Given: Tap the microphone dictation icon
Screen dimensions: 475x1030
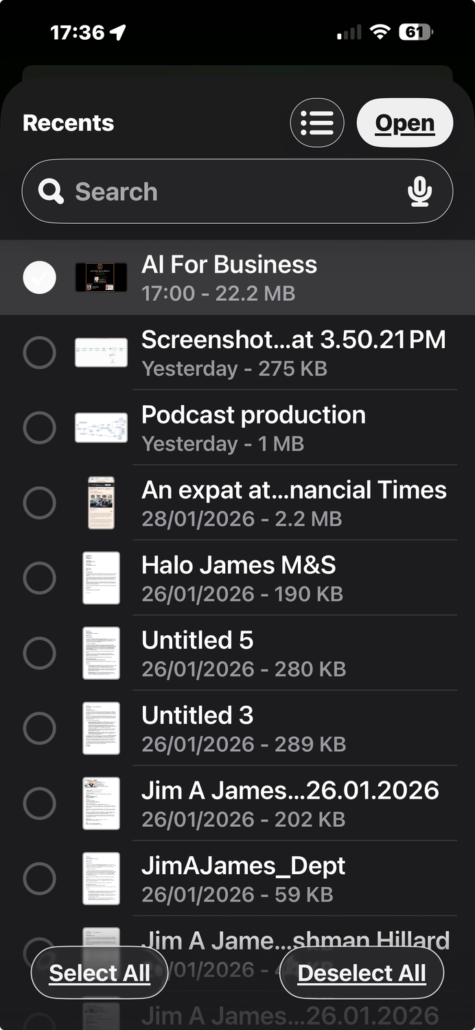Looking at the screenshot, I should click(419, 192).
